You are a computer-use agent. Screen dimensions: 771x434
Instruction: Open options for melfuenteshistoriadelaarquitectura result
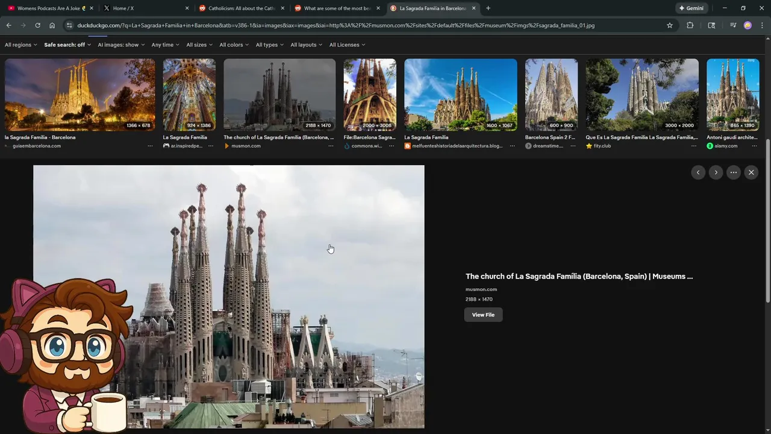(513, 146)
